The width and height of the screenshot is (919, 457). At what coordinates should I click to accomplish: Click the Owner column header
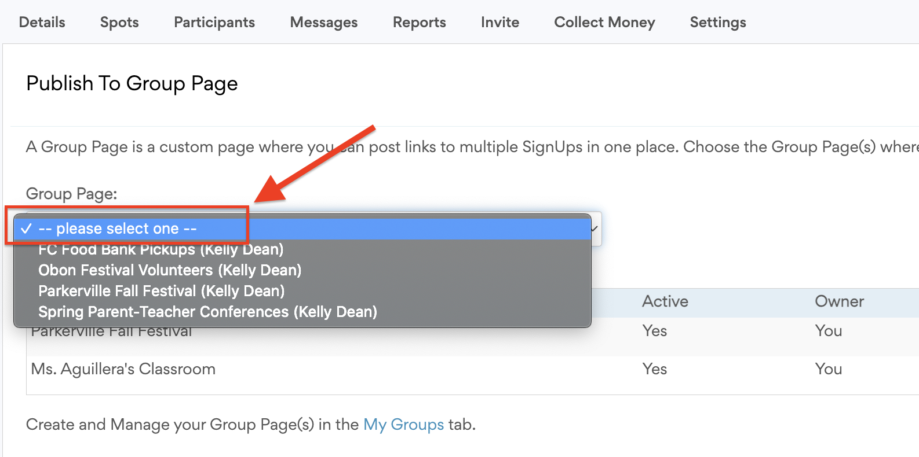[839, 301]
